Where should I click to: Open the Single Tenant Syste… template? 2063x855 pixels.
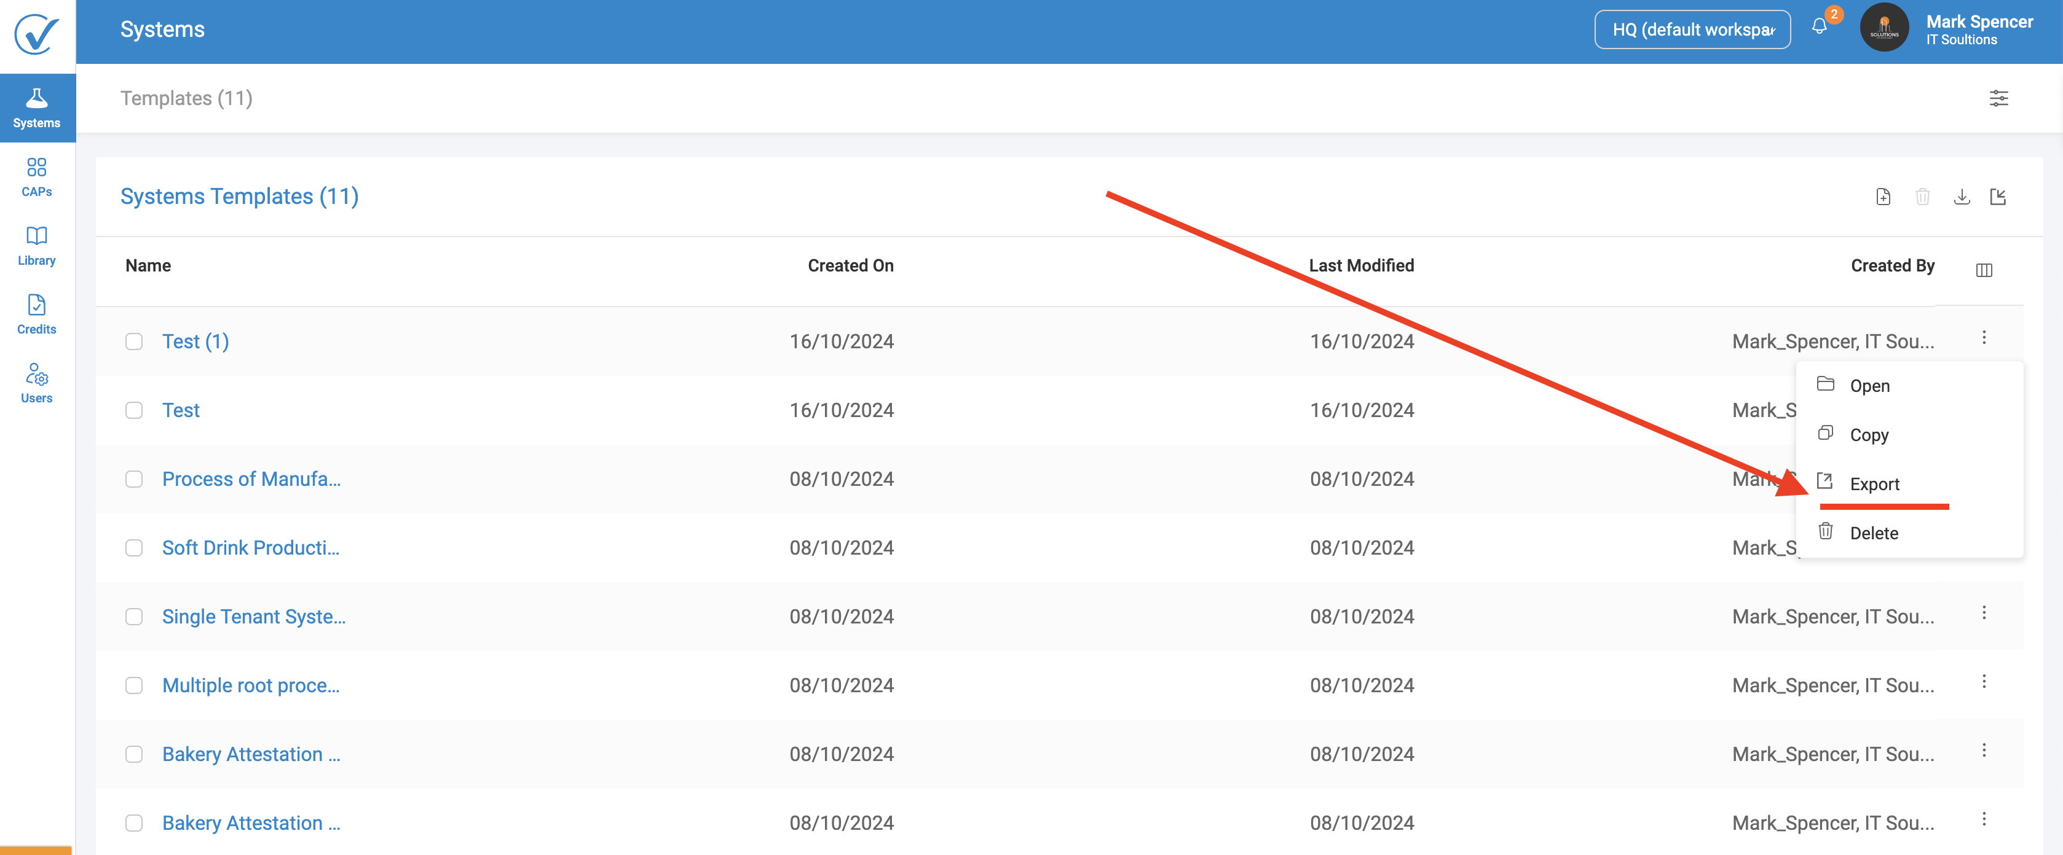point(254,617)
